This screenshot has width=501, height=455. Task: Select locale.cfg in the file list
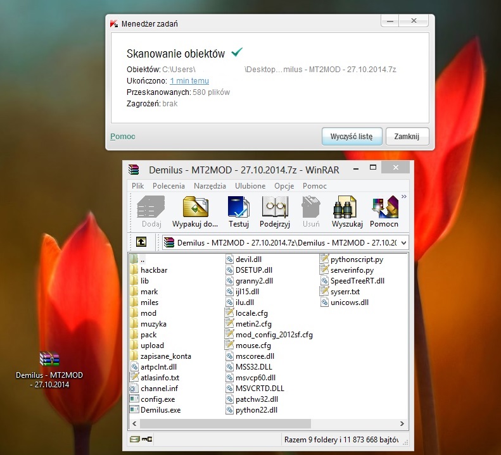246,313
